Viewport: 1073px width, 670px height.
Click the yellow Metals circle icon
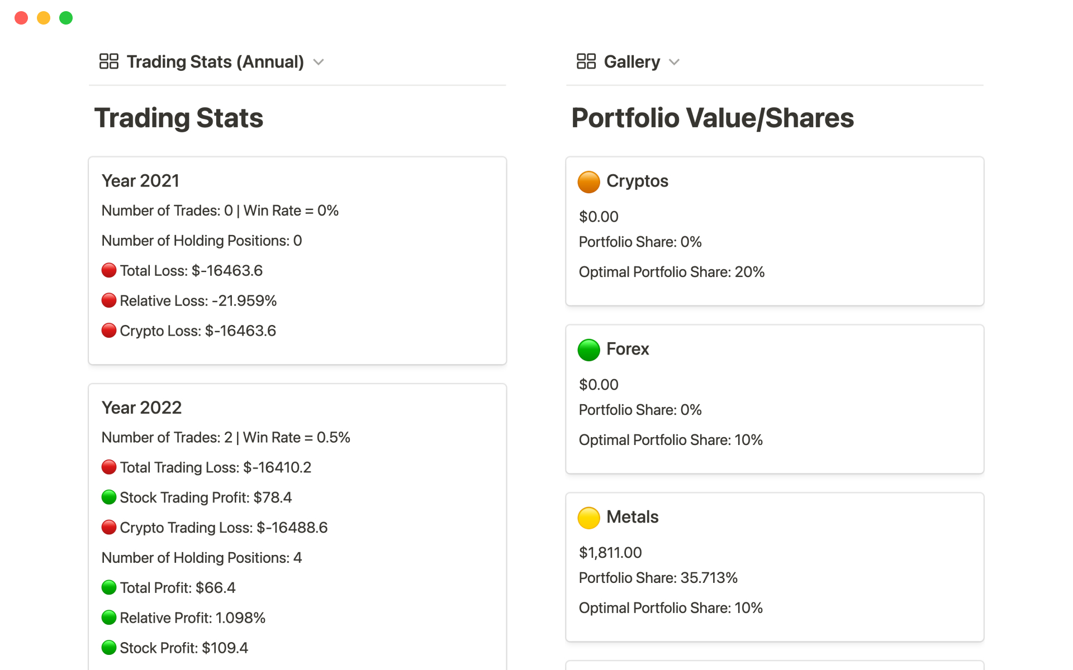click(588, 518)
